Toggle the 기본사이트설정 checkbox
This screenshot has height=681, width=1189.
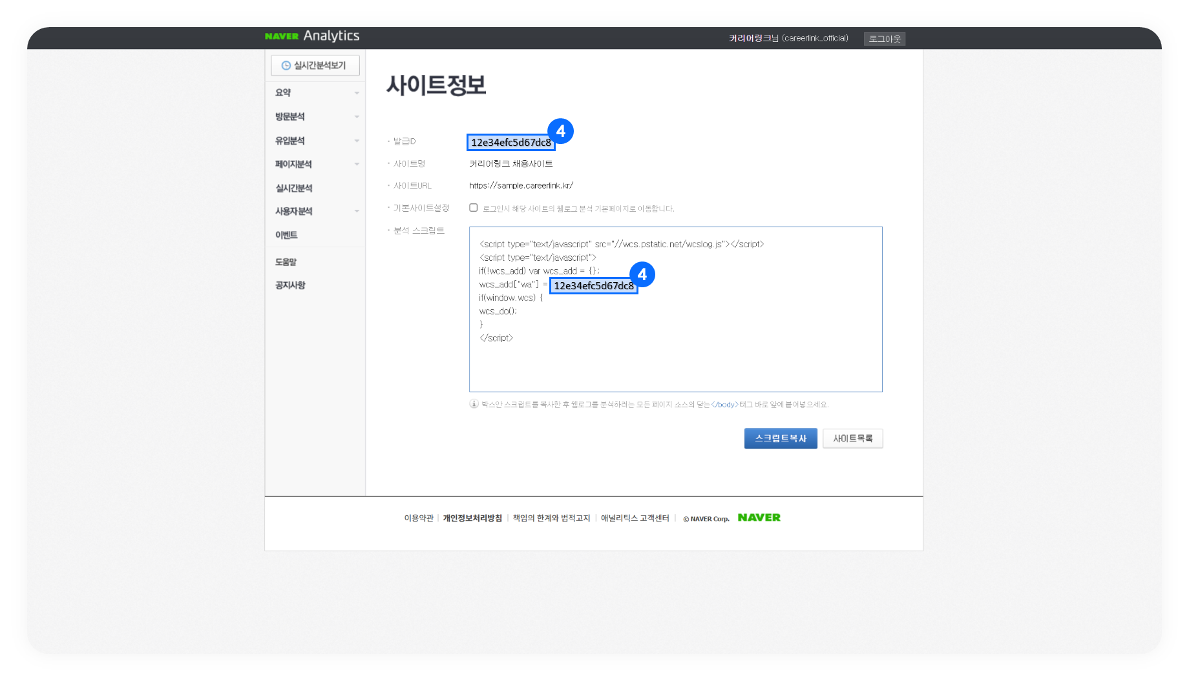(474, 208)
